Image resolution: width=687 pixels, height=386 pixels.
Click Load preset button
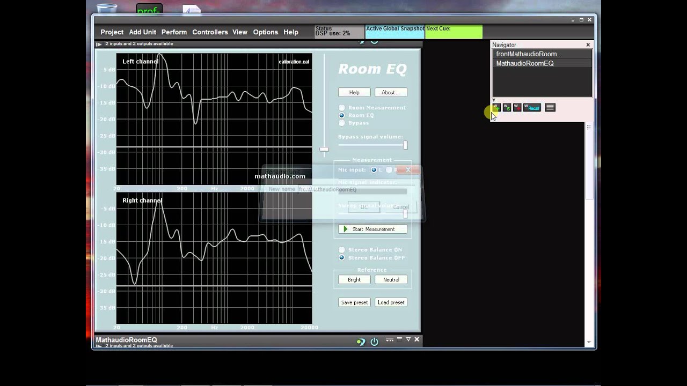click(x=391, y=302)
